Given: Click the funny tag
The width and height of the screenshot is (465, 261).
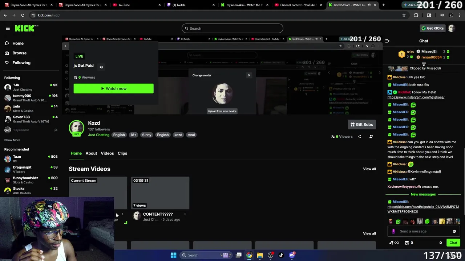Looking at the screenshot, I should [x=146, y=135].
